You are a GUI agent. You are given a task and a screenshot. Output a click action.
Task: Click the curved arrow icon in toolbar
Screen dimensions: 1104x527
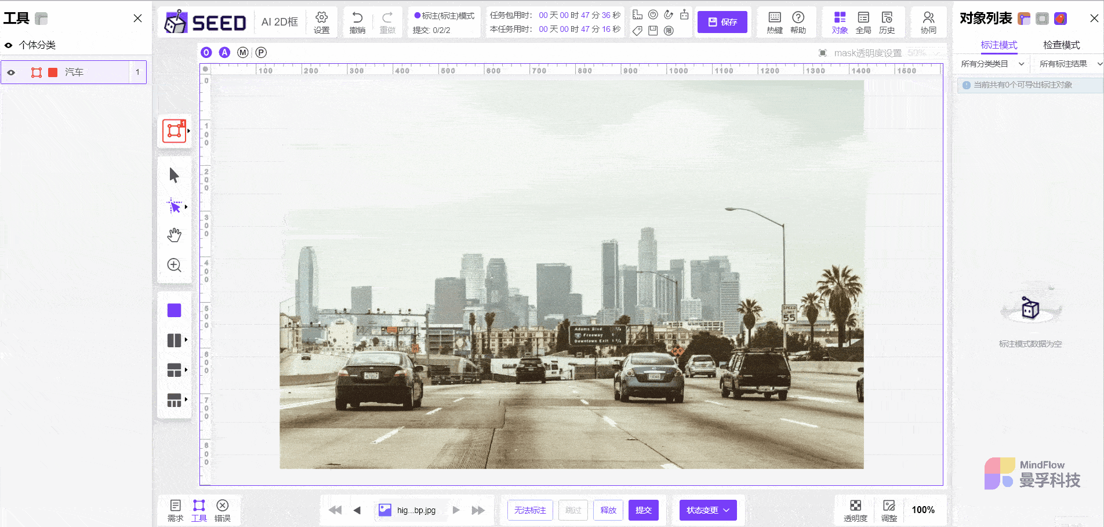(x=669, y=15)
